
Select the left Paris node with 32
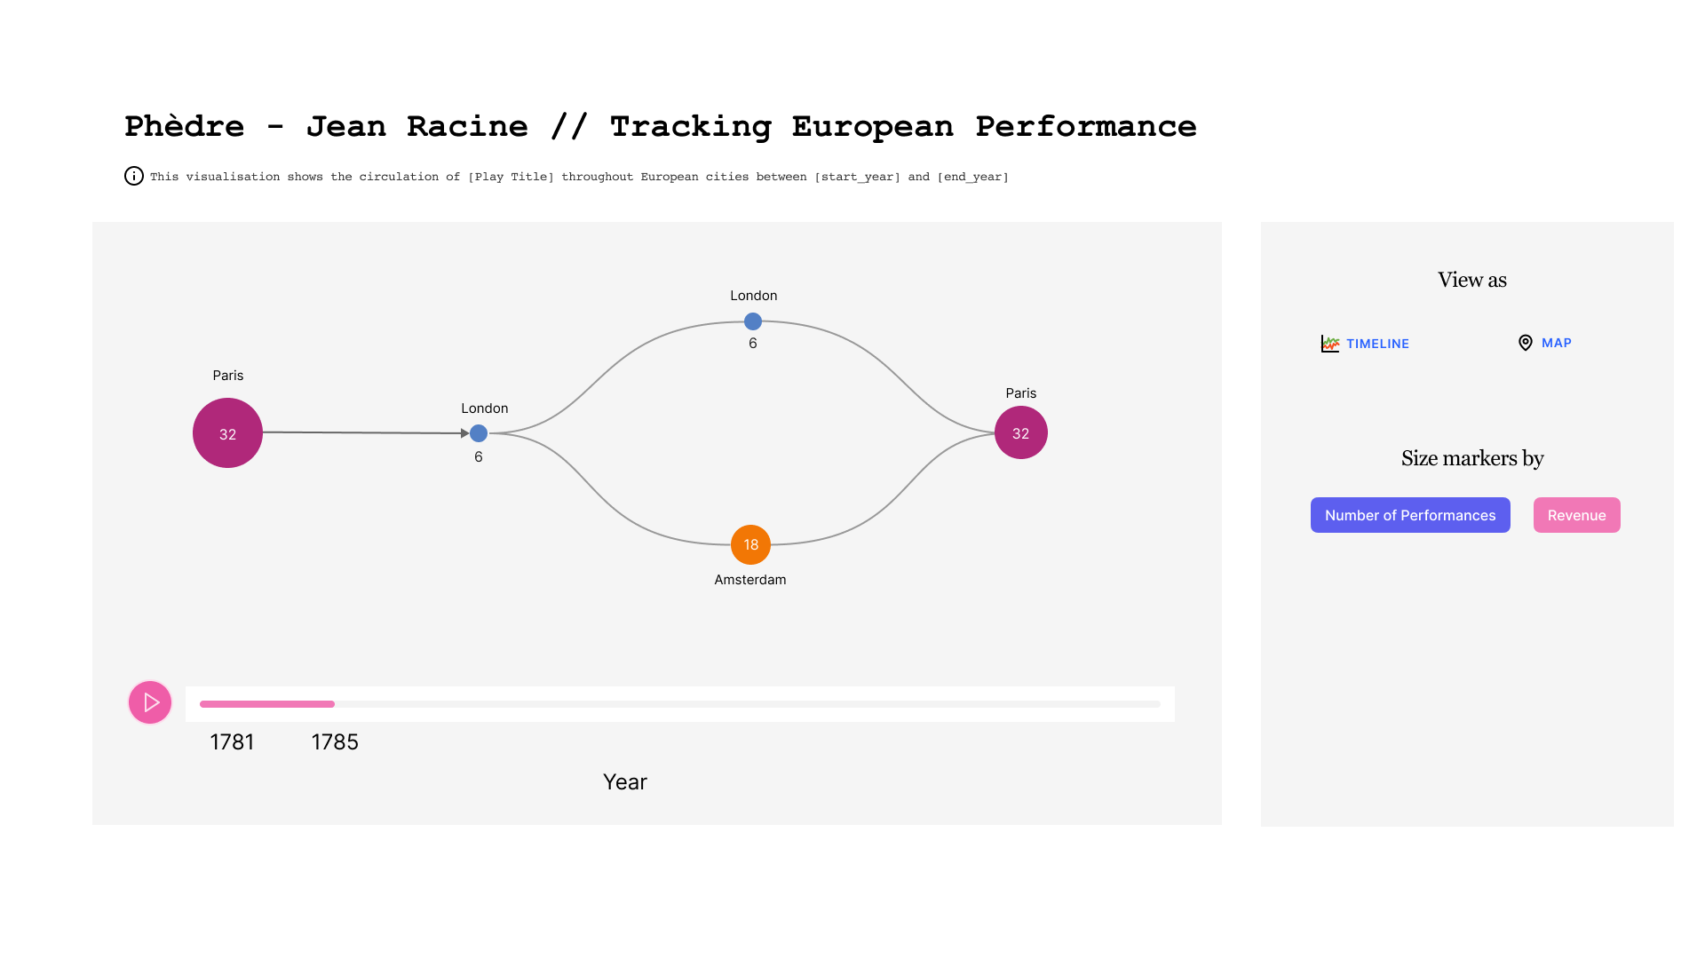tap(227, 433)
